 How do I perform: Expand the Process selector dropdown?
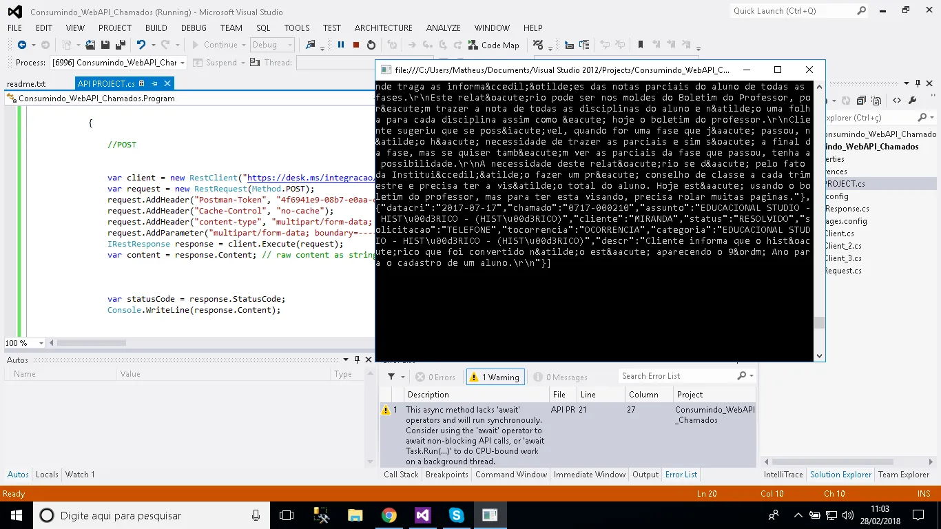pyautogui.click(x=182, y=63)
